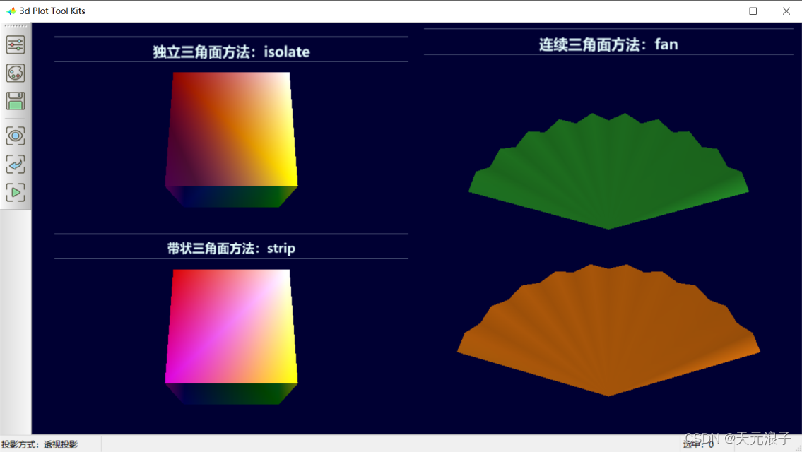The width and height of the screenshot is (802, 452).
Task: Click the eye view capture icon
Action: coord(16,136)
